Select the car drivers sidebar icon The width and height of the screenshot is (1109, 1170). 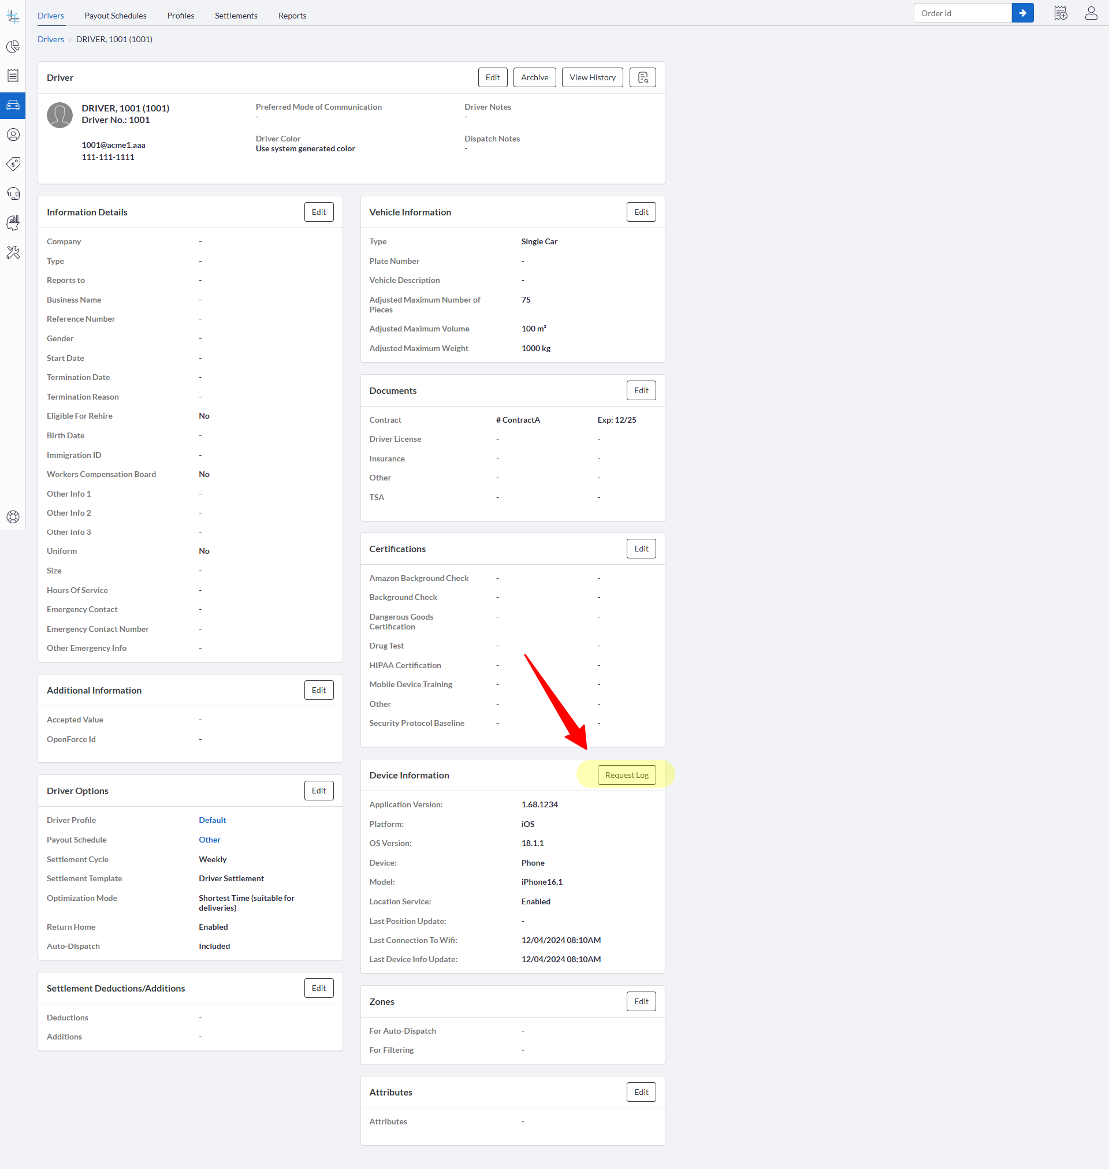(13, 105)
